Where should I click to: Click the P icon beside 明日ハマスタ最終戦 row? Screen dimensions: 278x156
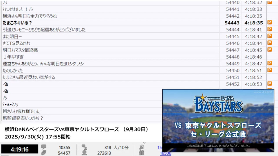point(270,49)
